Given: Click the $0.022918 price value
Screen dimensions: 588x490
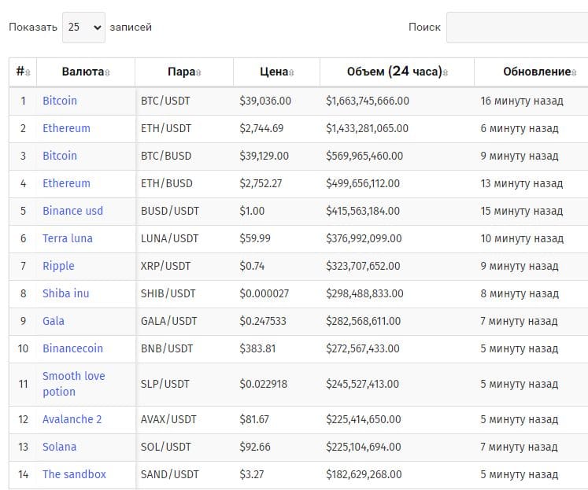Looking at the screenshot, I should click(x=263, y=384).
